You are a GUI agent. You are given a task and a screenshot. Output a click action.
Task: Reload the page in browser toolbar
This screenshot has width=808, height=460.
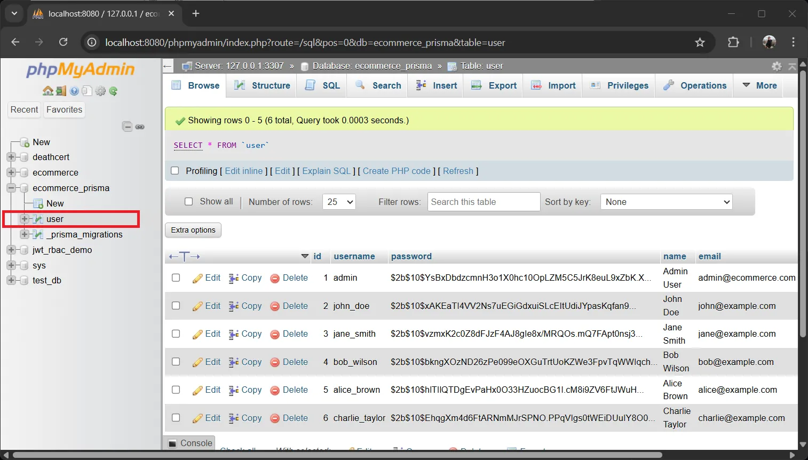point(64,42)
